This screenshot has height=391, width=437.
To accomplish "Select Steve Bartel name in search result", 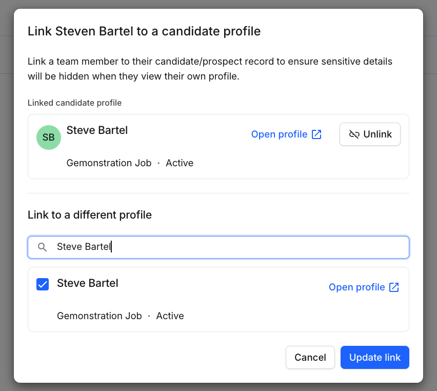I will [x=88, y=283].
